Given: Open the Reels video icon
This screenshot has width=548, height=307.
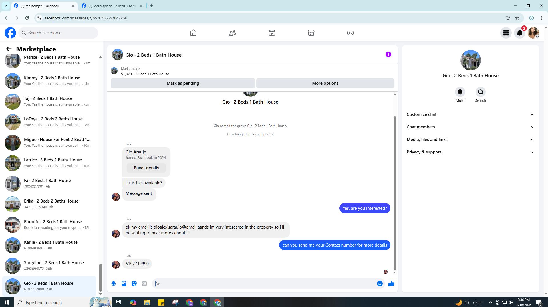Looking at the screenshot, I should click(x=272, y=33).
